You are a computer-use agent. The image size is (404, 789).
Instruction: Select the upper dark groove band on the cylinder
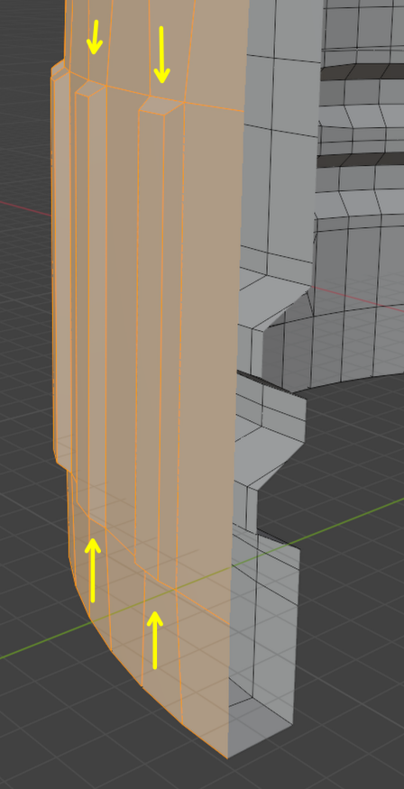363,72
